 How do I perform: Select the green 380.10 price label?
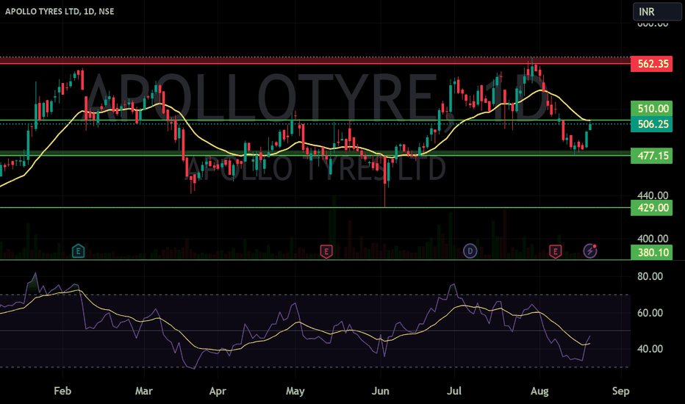[651, 252]
